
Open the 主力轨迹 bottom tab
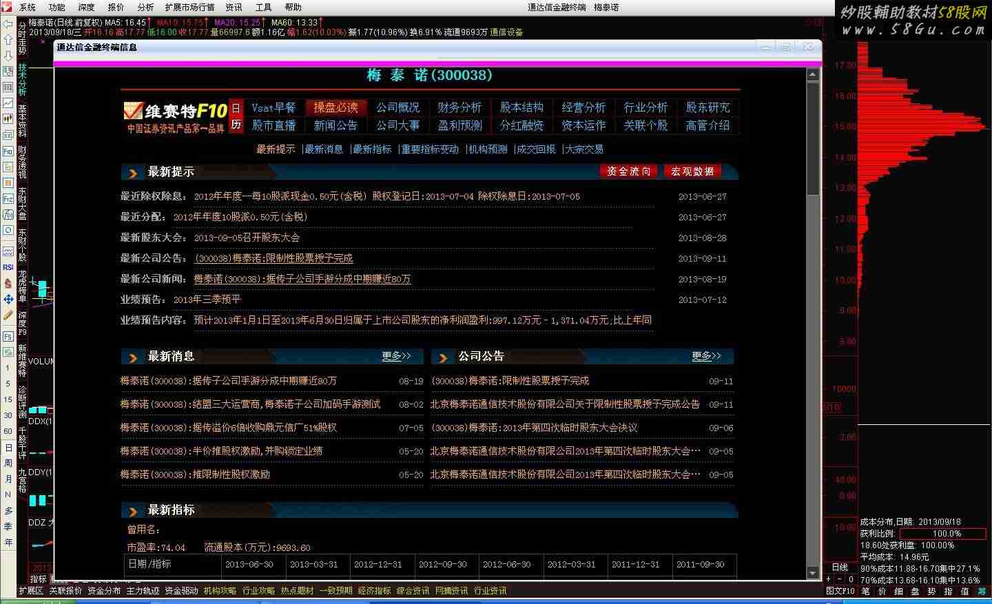(x=143, y=591)
